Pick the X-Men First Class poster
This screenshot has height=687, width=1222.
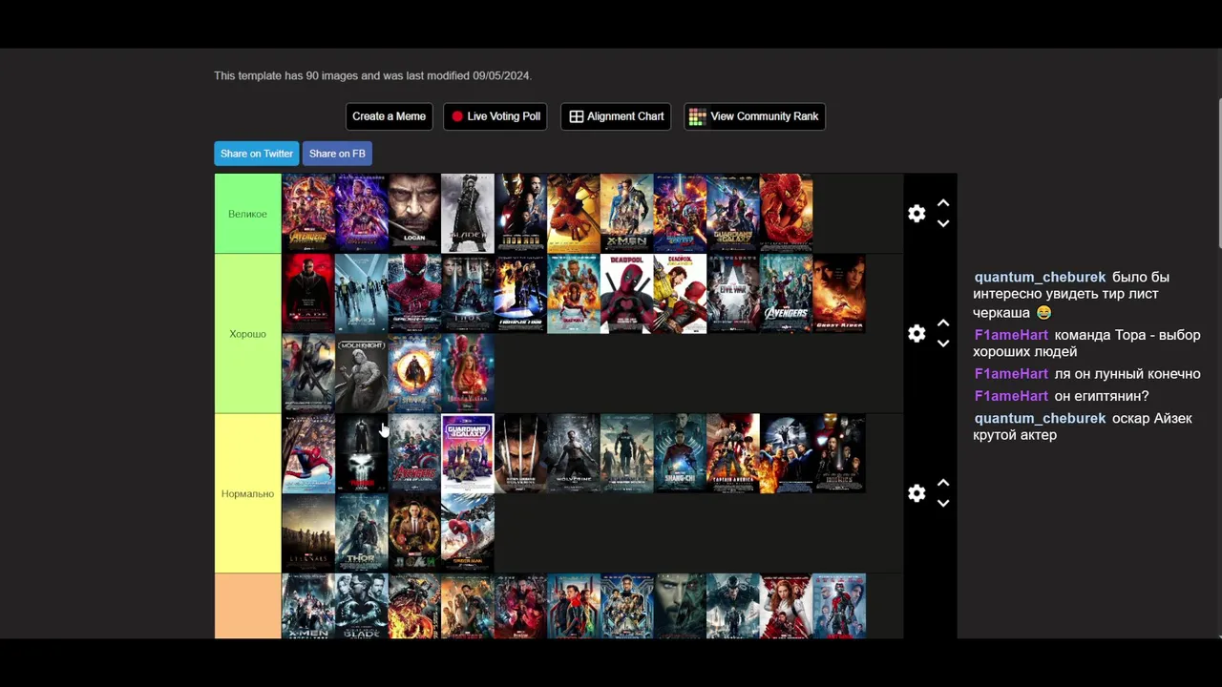[x=362, y=294]
